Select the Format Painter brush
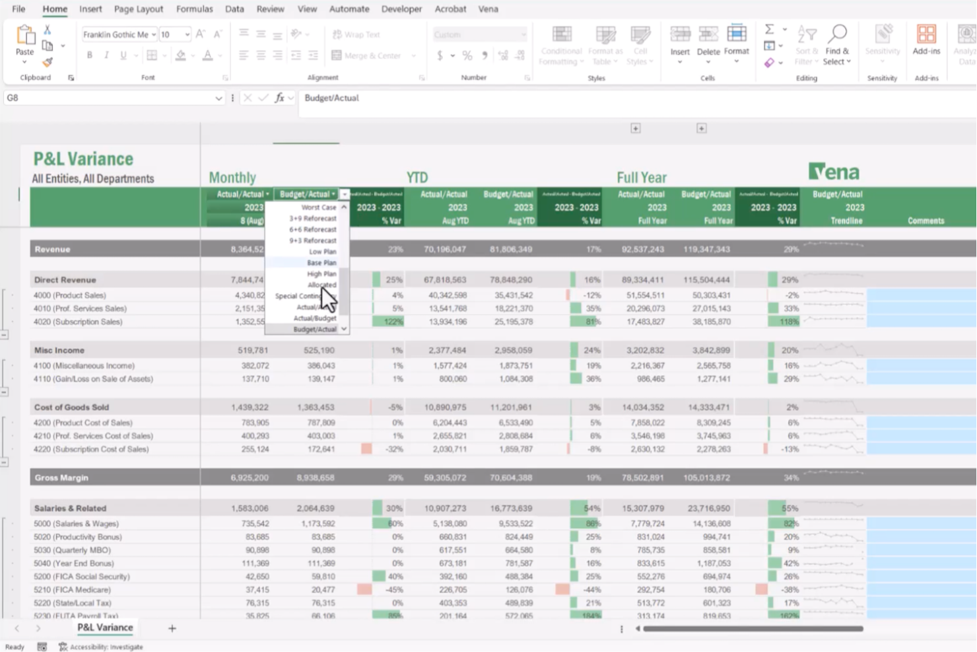 pyautogui.click(x=48, y=62)
